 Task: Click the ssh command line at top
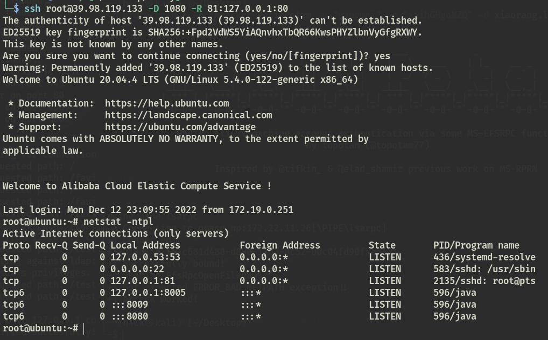(x=156, y=9)
